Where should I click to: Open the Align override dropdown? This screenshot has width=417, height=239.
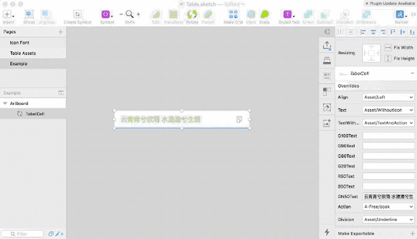click(388, 97)
